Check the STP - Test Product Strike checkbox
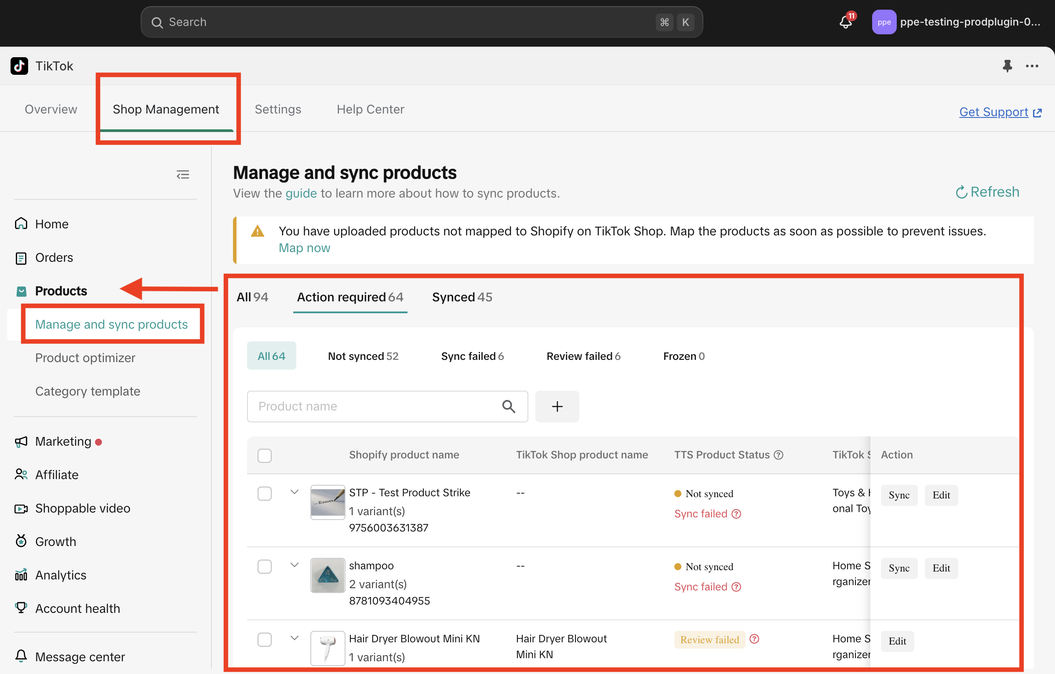 (265, 494)
